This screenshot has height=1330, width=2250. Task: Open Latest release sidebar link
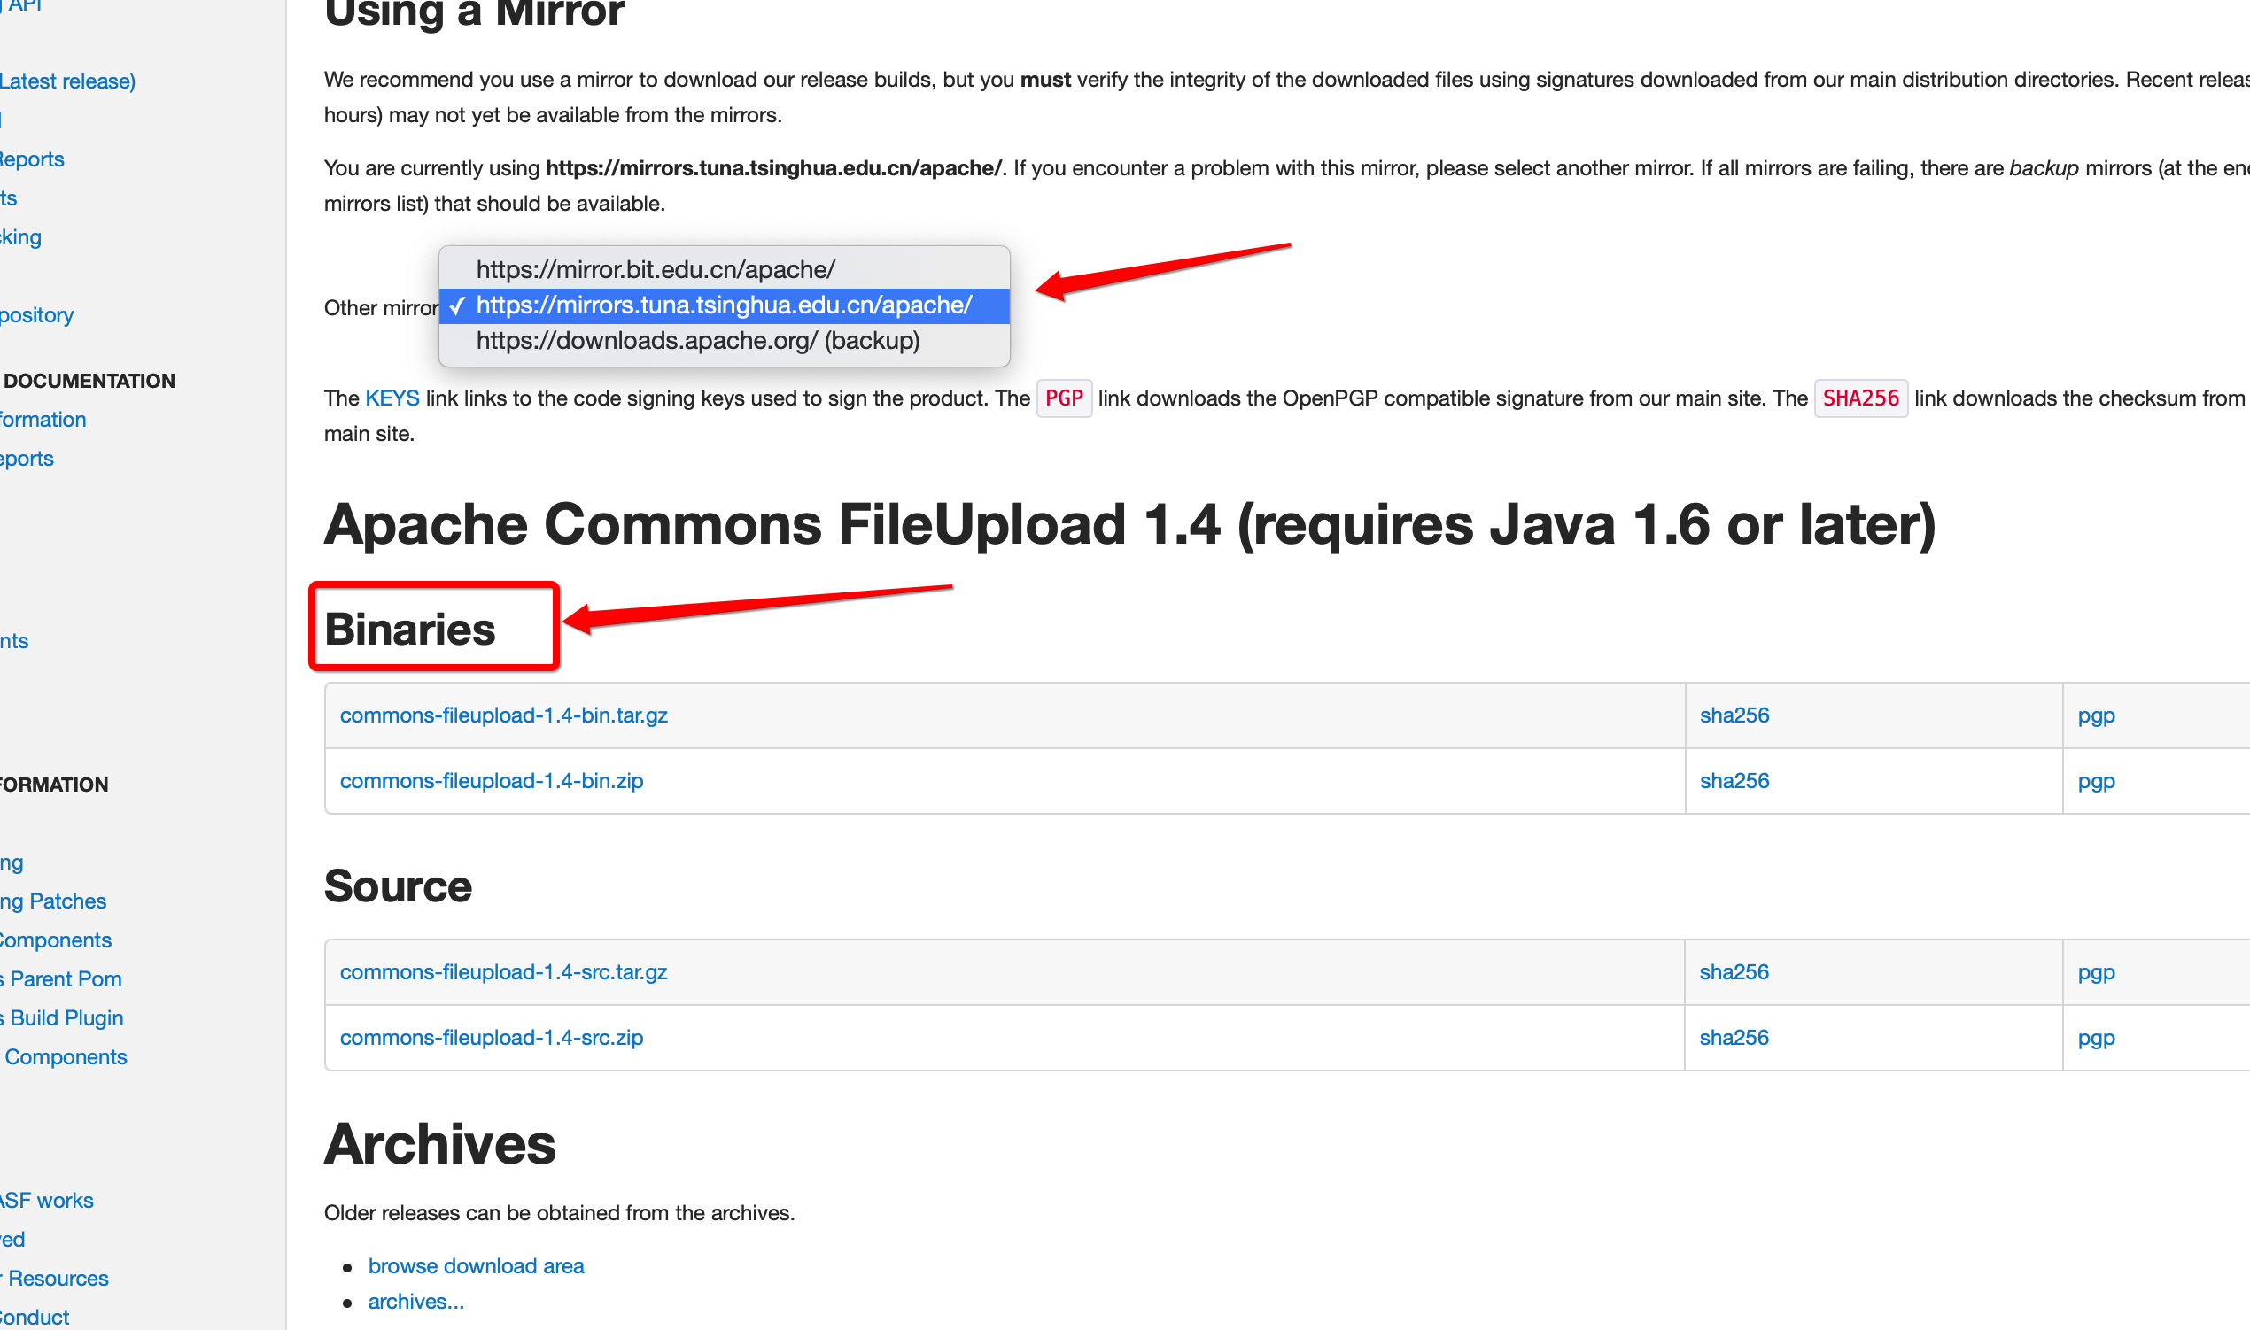point(67,81)
